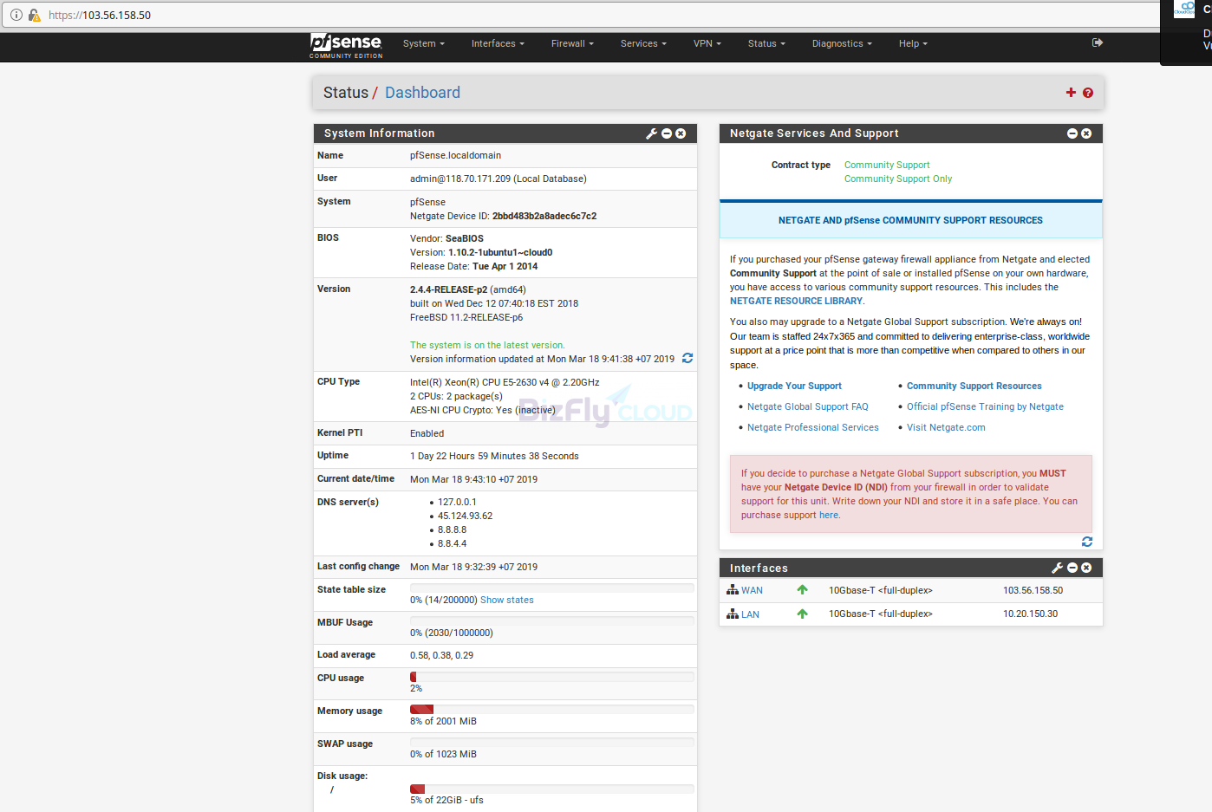Open Community Support Resources link
Viewport: 1212px width, 812px height.
974,386
